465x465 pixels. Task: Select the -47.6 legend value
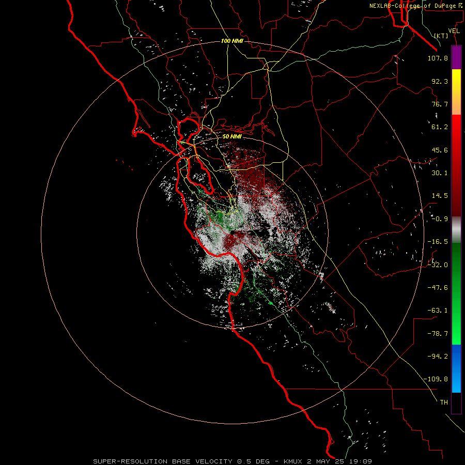[x=438, y=288]
